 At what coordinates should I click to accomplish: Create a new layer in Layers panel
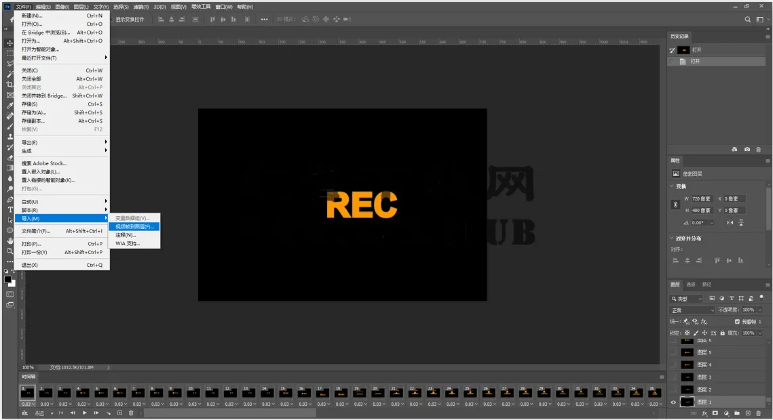[748, 414]
